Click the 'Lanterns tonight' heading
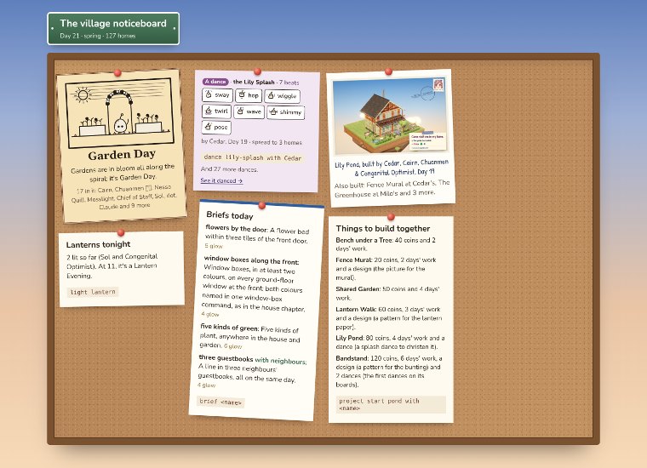 click(x=98, y=244)
